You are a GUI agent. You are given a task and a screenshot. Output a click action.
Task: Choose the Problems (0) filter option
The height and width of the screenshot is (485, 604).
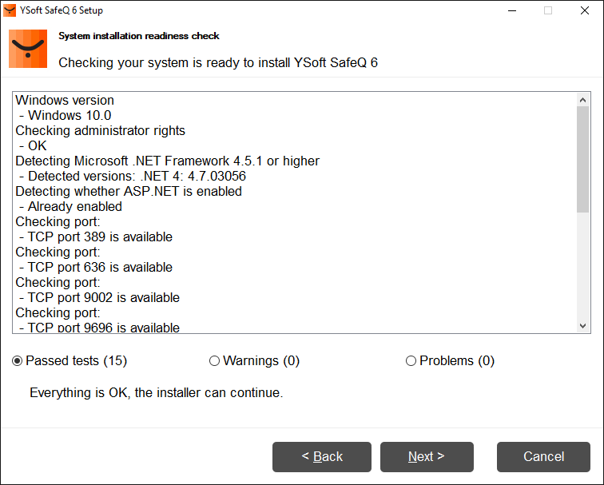[x=411, y=361]
